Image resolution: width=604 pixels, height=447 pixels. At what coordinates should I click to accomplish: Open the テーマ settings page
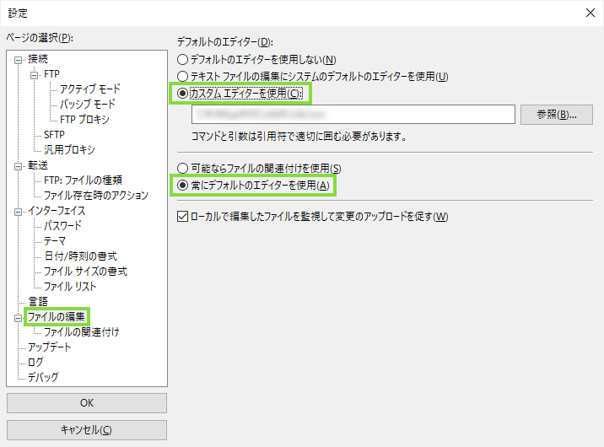(x=55, y=241)
